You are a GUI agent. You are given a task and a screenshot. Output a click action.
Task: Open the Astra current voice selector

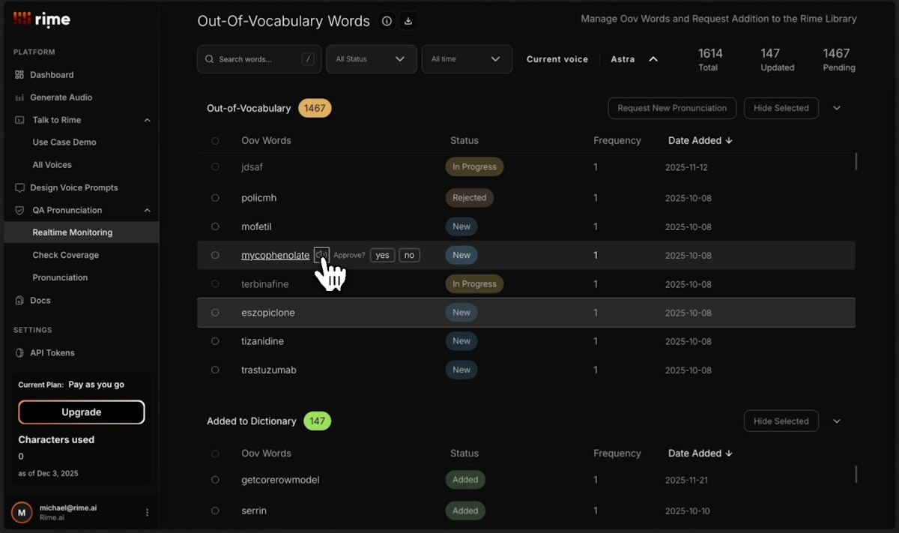pos(634,59)
